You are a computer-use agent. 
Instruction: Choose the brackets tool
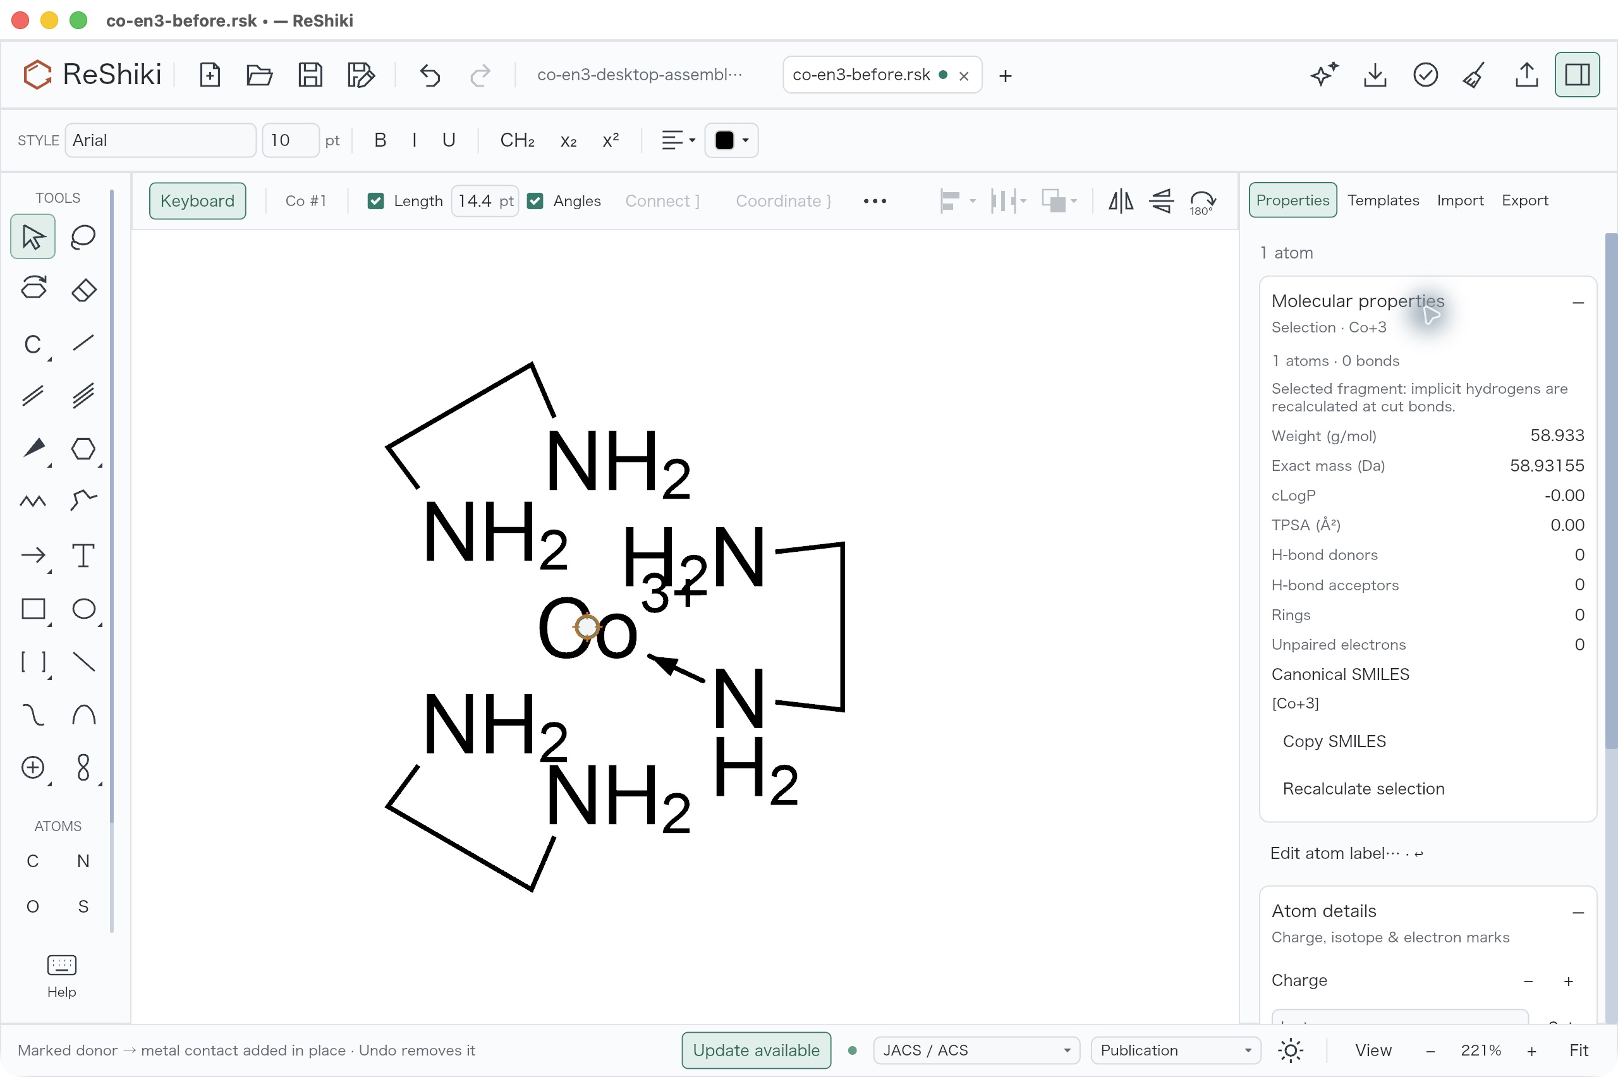pos(32,662)
